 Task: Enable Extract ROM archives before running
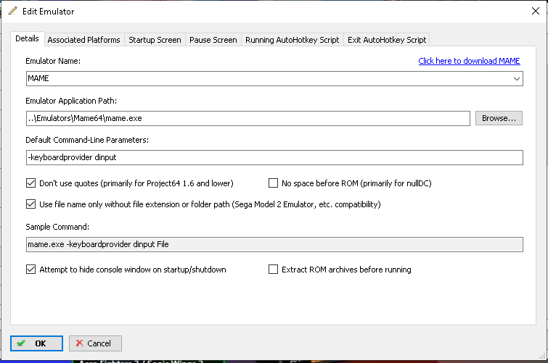(274, 269)
